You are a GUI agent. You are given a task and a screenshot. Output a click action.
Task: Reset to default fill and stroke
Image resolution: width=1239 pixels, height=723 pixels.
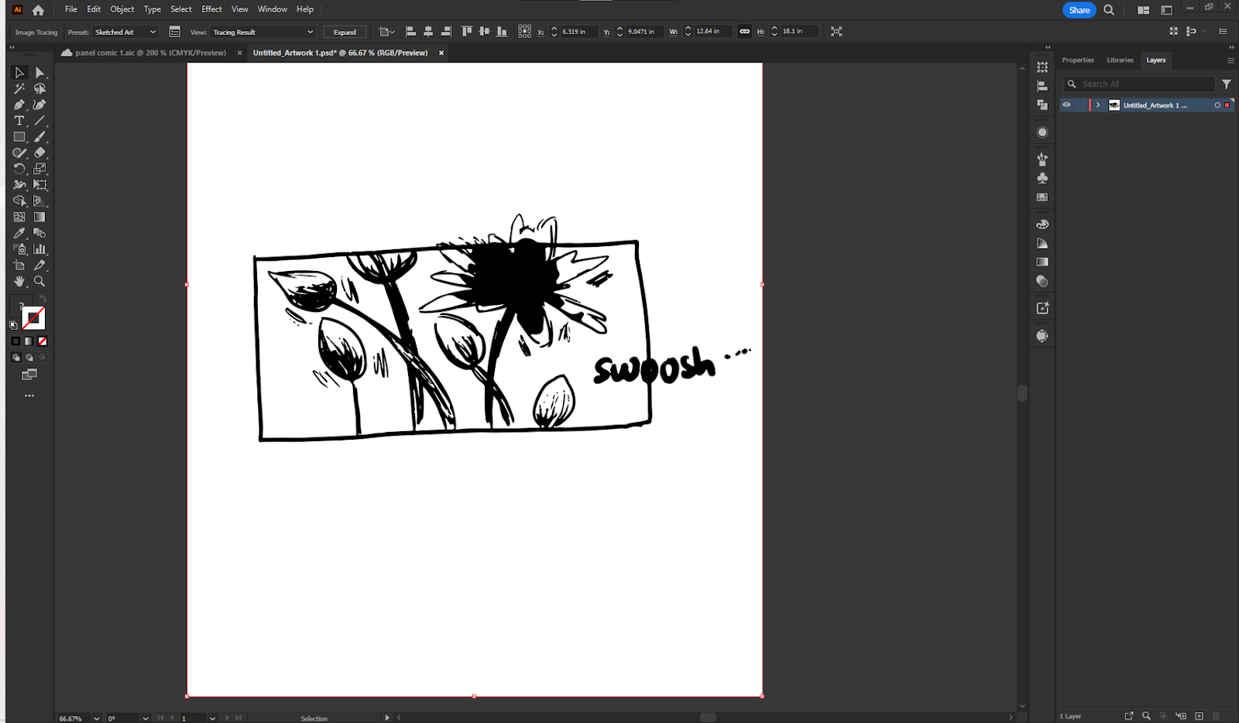13,326
